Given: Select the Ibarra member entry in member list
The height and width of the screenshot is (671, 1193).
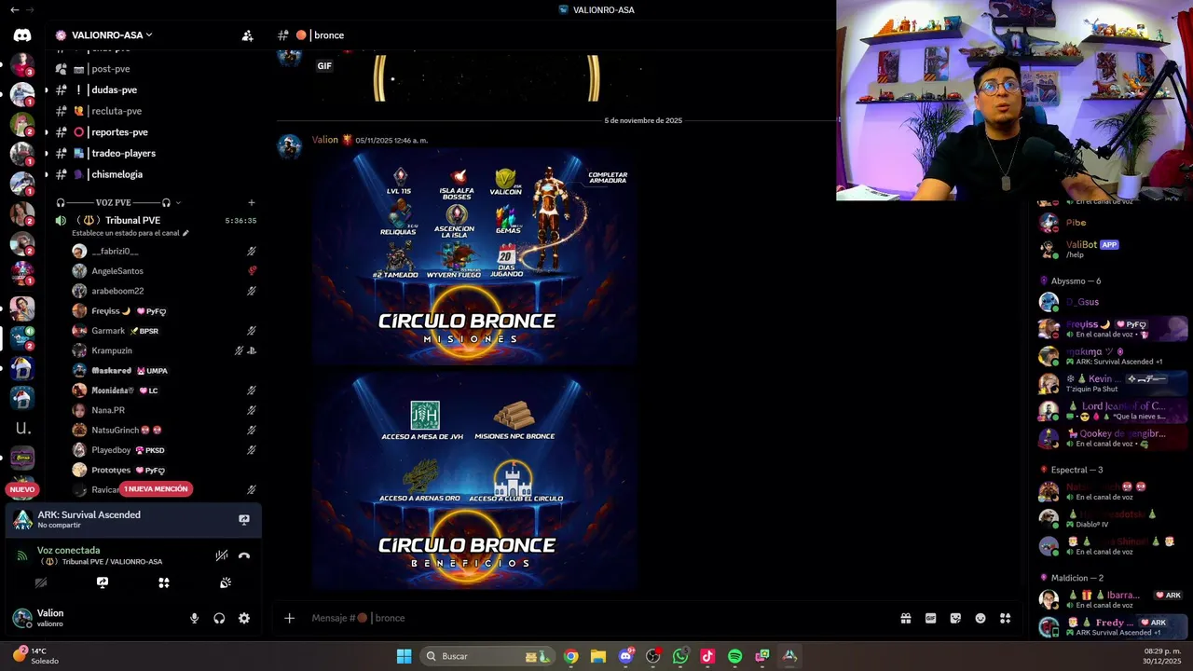Looking at the screenshot, I should tap(1114, 599).
